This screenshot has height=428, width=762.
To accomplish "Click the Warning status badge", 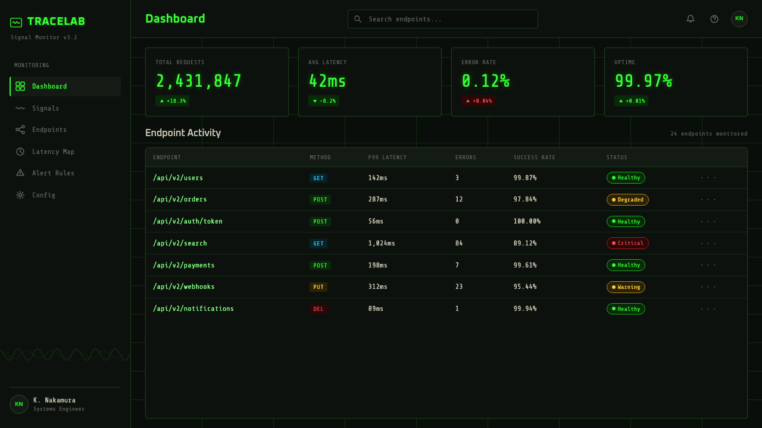I will click(626, 287).
